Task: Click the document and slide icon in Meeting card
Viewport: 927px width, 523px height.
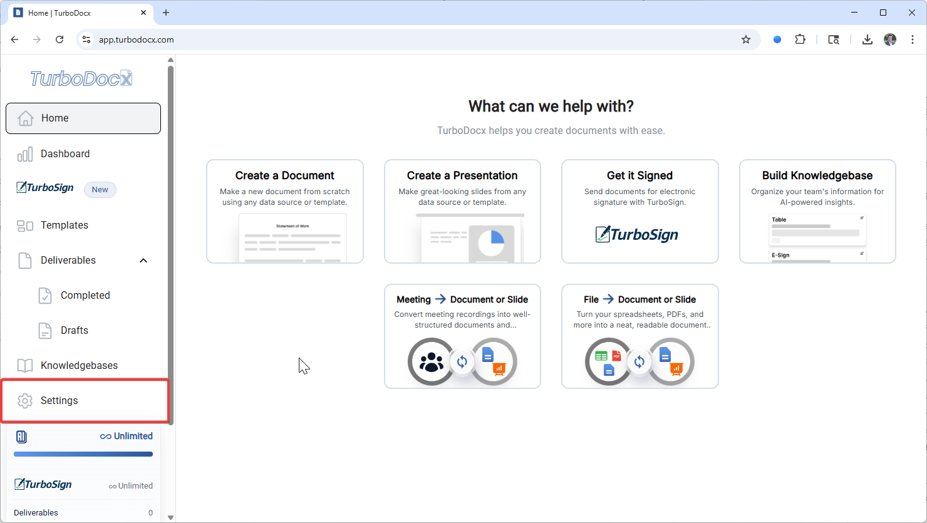Action: click(x=494, y=361)
